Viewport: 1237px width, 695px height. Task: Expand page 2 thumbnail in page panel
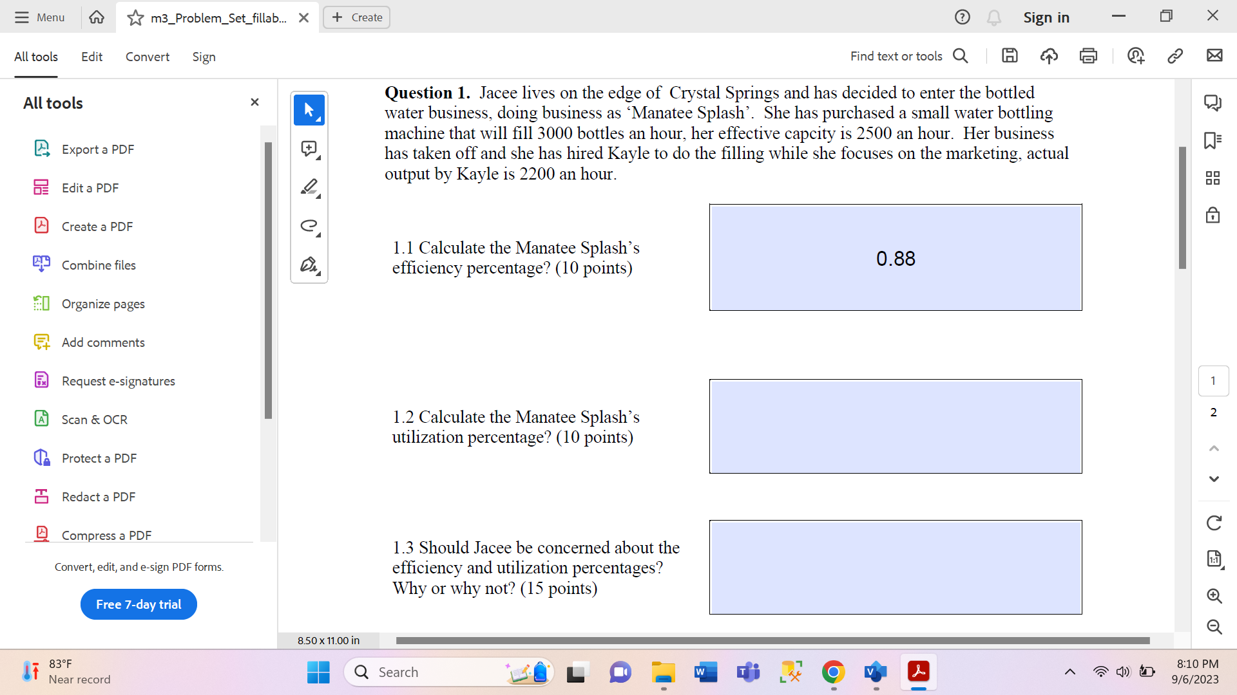1214,412
